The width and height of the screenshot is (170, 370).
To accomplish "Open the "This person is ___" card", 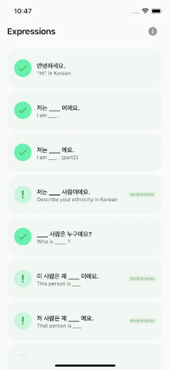I will (x=85, y=279).
